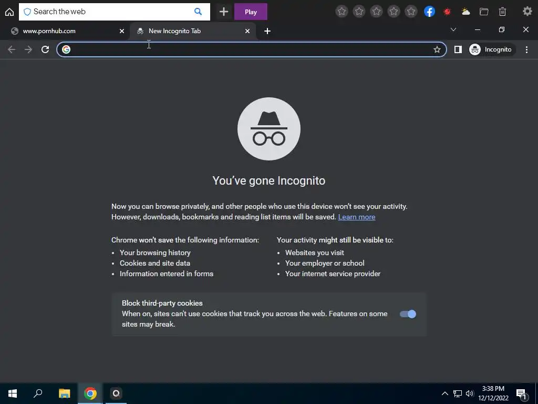Open the weather icon in top toolbar
Viewport: 538px width, 404px height.
tap(465, 12)
